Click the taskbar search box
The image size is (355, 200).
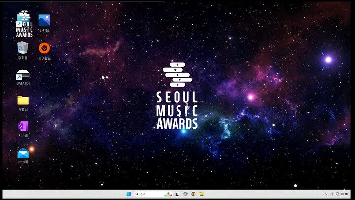(147, 194)
